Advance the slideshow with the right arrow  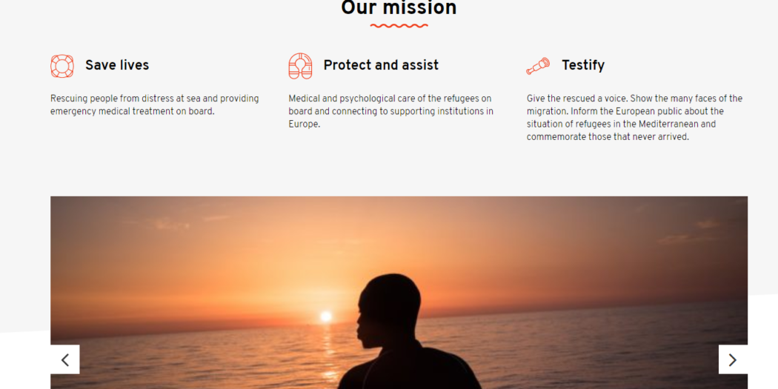pyautogui.click(x=733, y=359)
